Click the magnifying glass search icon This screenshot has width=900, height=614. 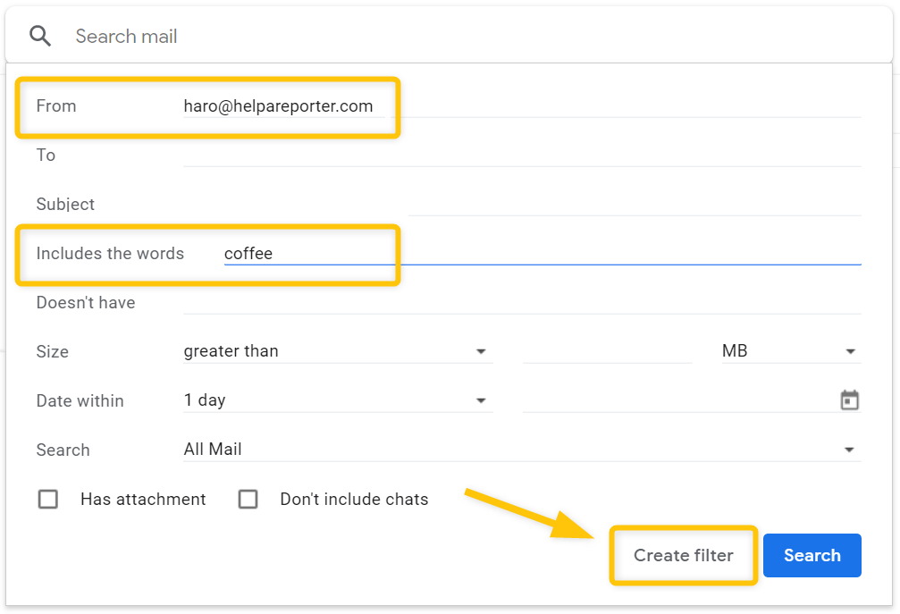tap(40, 36)
